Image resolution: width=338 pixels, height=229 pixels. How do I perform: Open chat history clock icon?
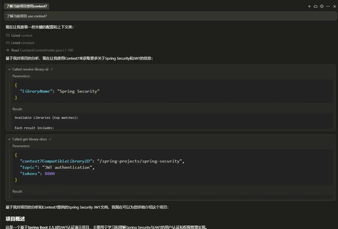[322, 6]
